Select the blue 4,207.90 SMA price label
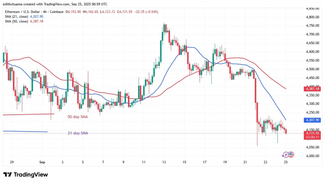Image resolution: width=325 pixels, height=183 pixels. point(312,120)
